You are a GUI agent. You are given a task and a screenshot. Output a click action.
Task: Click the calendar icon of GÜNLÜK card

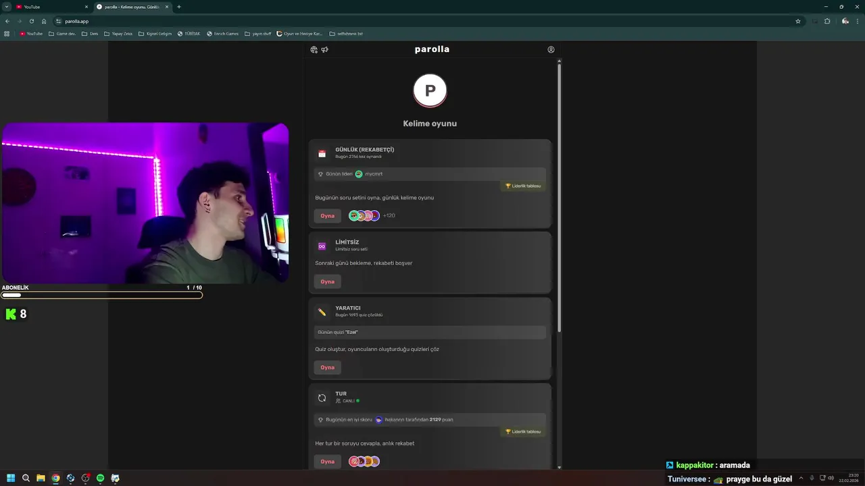pos(322,153)
